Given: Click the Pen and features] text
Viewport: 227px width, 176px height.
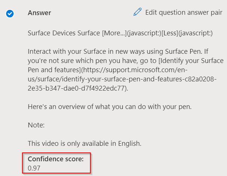Looking at the screenshot, I should click(x=54, y=70).
